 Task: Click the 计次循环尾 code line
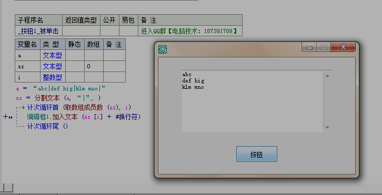(x=47, y=126)
